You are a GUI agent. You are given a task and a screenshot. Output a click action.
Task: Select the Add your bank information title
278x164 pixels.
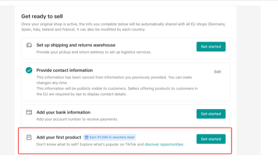pyautogui.click(x=63, y=112)
